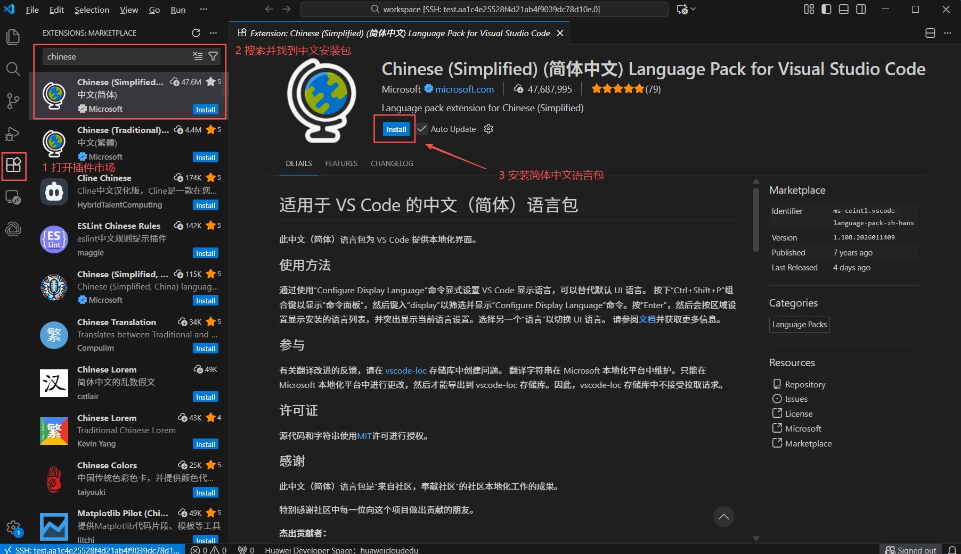
Task: Toggle bottom panel visibility
Action: 844,9
